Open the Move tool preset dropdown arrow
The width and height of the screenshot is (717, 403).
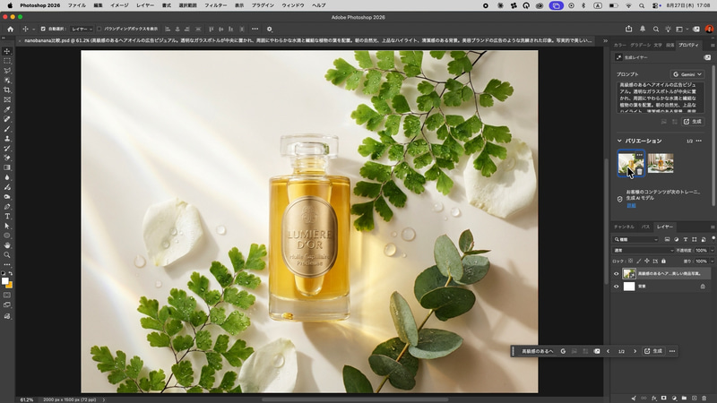pyautogui.click(x=33, y=30)
